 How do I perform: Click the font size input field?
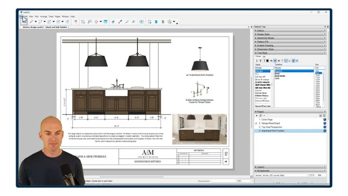point(320,68)
